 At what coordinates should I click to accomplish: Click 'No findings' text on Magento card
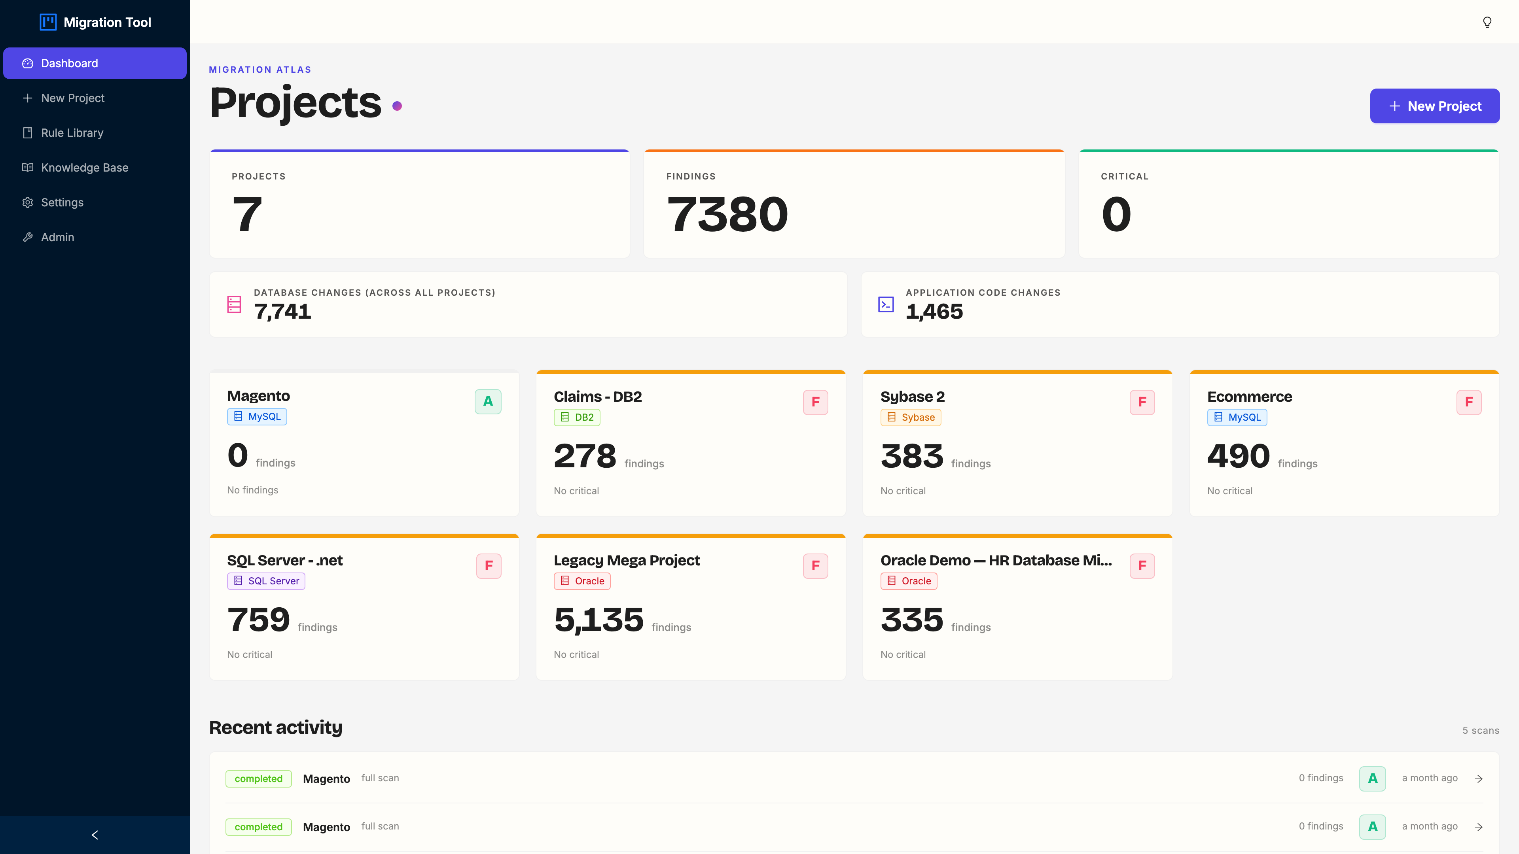pyautogui.click(x=252, y=490)
